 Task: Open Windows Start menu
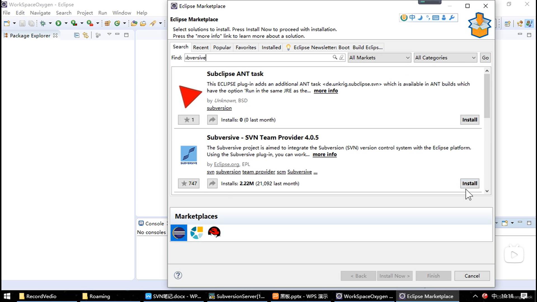click(x=7, y=296)
